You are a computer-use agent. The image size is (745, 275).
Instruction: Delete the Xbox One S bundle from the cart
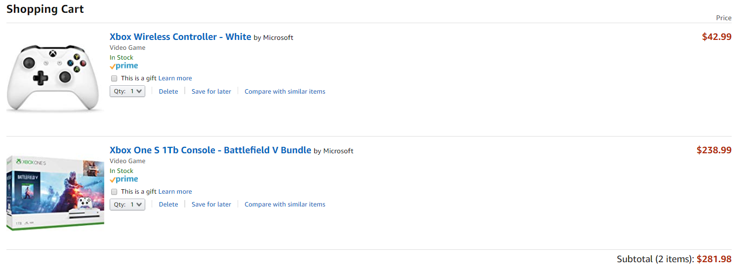[x=168, y=205]
